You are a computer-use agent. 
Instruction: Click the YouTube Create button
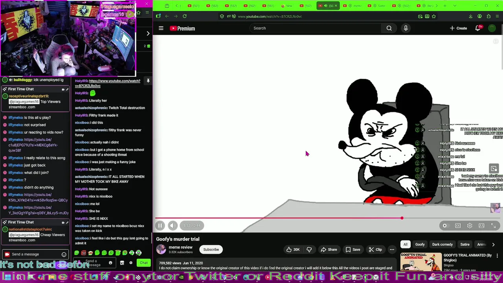tap(459, 28)
